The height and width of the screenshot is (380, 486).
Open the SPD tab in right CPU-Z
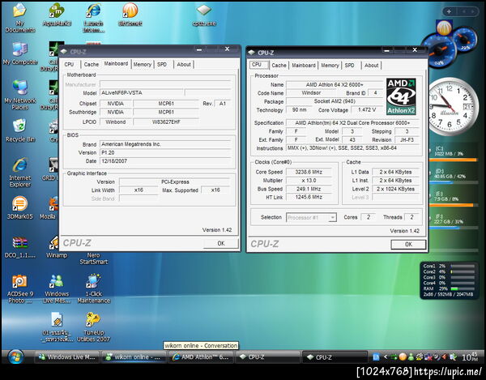tap(350, 66)
